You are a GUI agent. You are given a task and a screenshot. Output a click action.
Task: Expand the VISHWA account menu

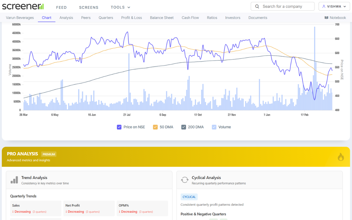tap(334, 6)
